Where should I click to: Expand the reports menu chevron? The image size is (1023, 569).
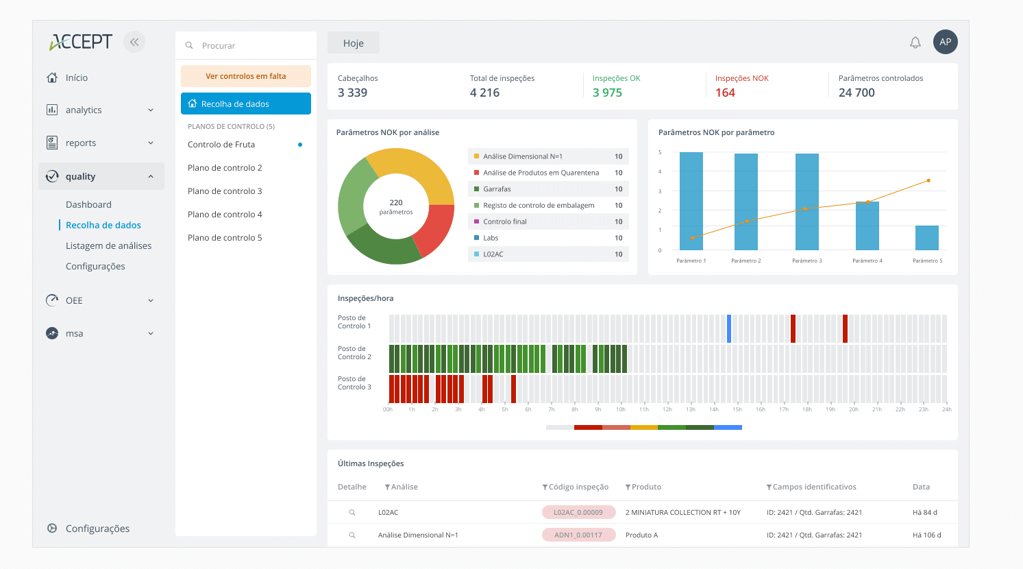pyautogui.click(x=151, y=143)
